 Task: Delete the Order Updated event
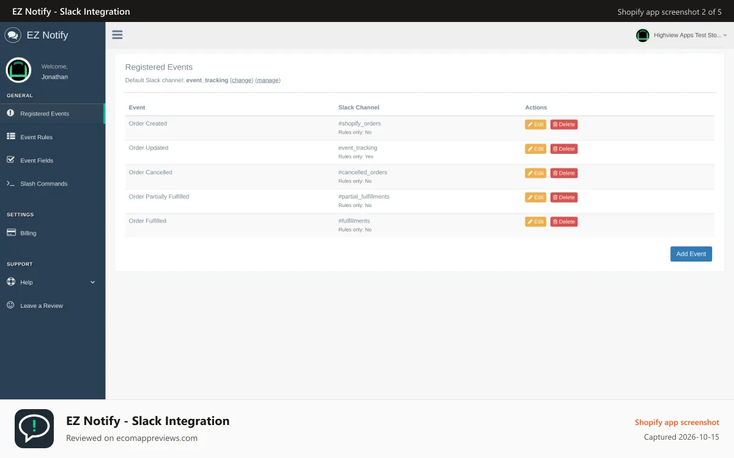tap(564, 148)
